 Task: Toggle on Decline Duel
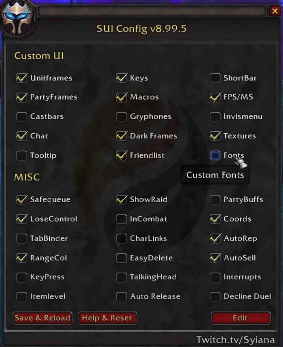[x=215, y=296]
